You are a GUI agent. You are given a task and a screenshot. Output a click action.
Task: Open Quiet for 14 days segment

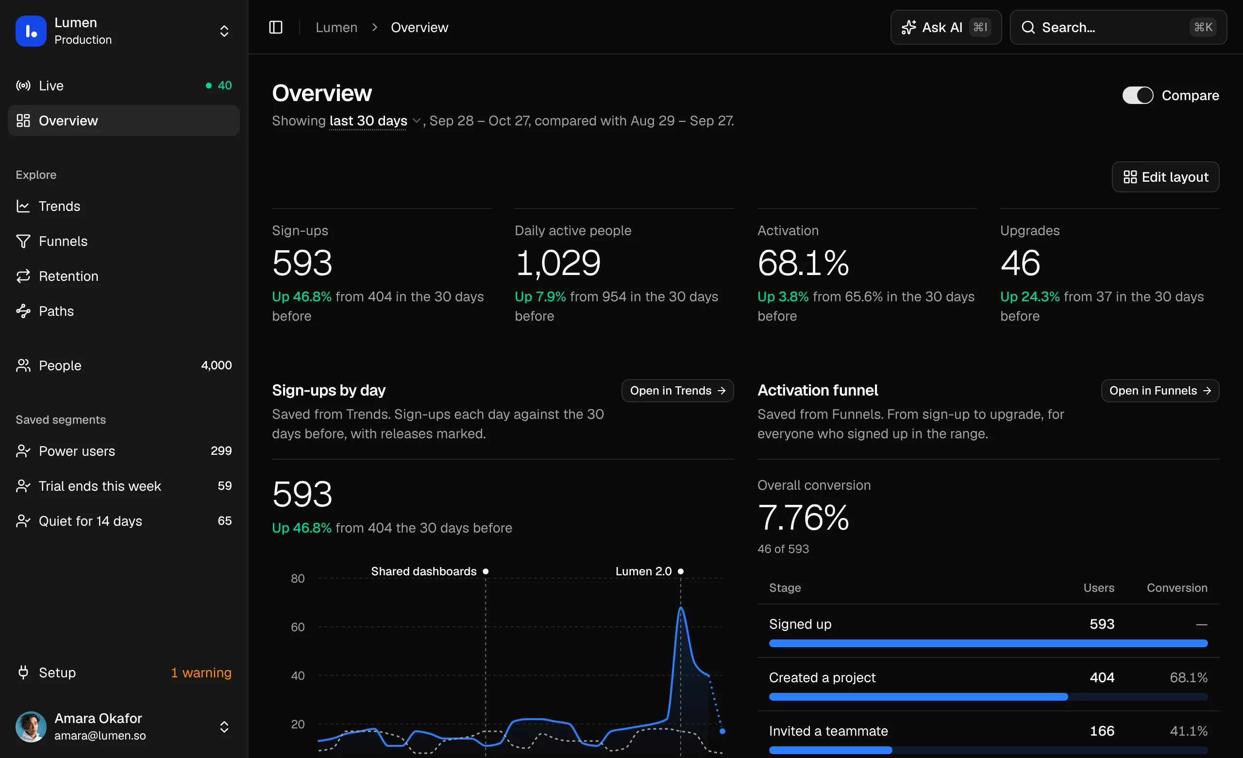click(124, 521)
